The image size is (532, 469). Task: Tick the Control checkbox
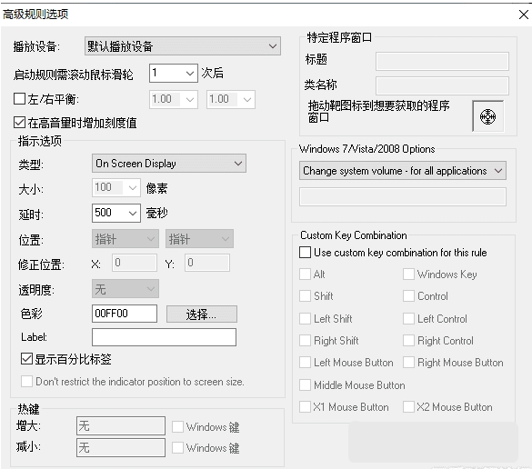(408, 295)
